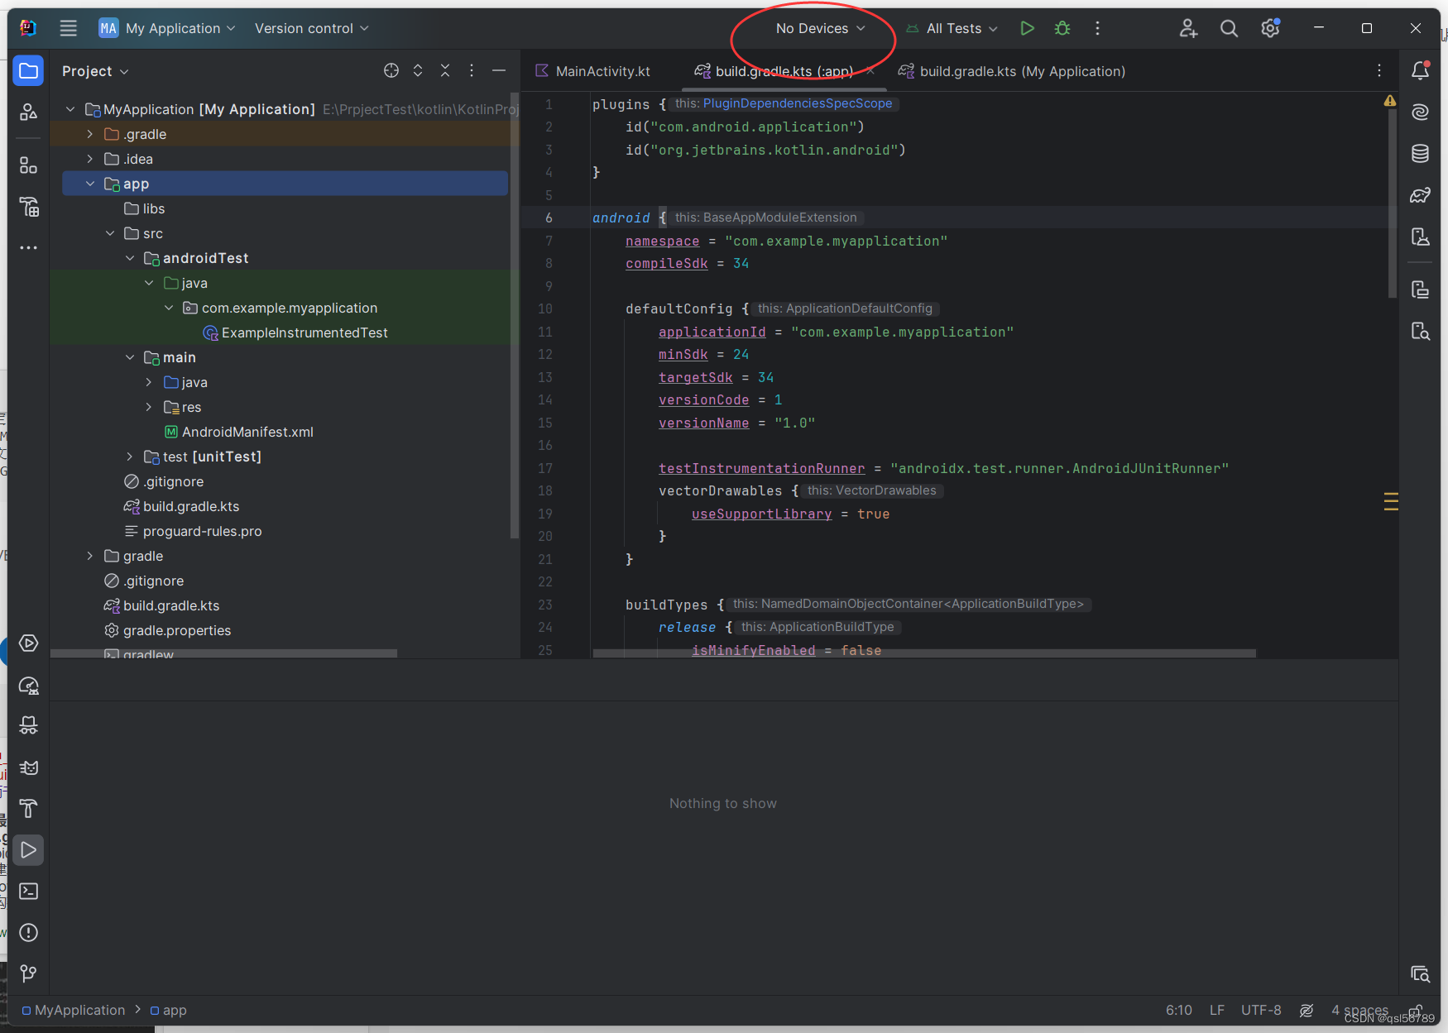Screen dimensions: 1448x1033
Task: Toggle the Project tool window icon
Action: point(28,71)
